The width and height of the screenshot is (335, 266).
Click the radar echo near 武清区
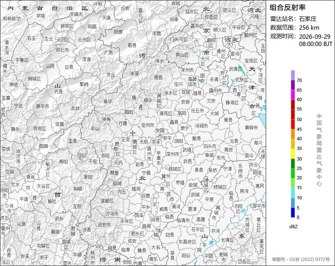(242, 70)
